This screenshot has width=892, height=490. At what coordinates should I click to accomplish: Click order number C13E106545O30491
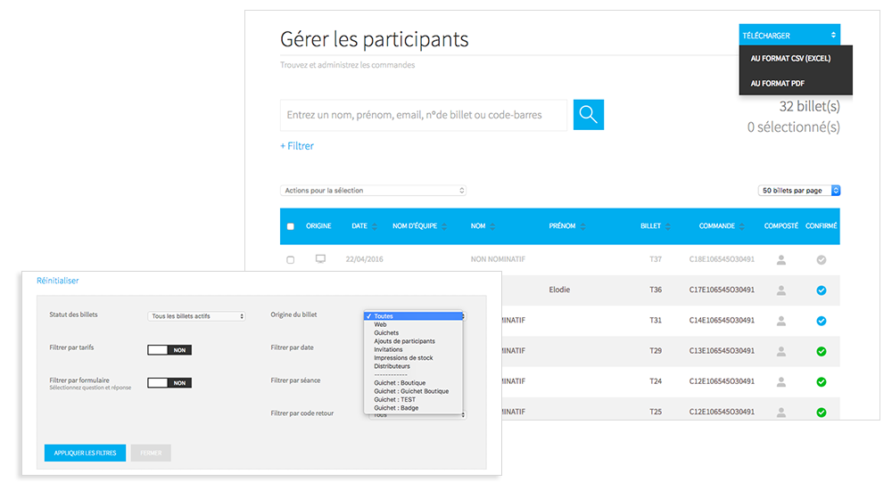[x=722, y=351]
